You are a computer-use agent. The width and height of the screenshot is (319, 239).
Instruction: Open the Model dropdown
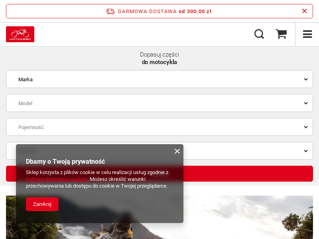159,103
